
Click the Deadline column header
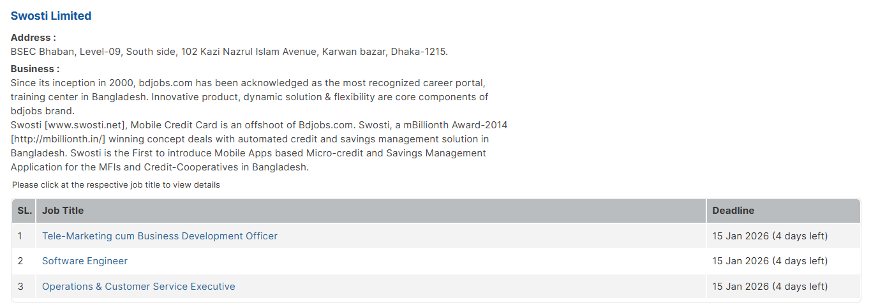pyautogui.click(x=733, y=211)
